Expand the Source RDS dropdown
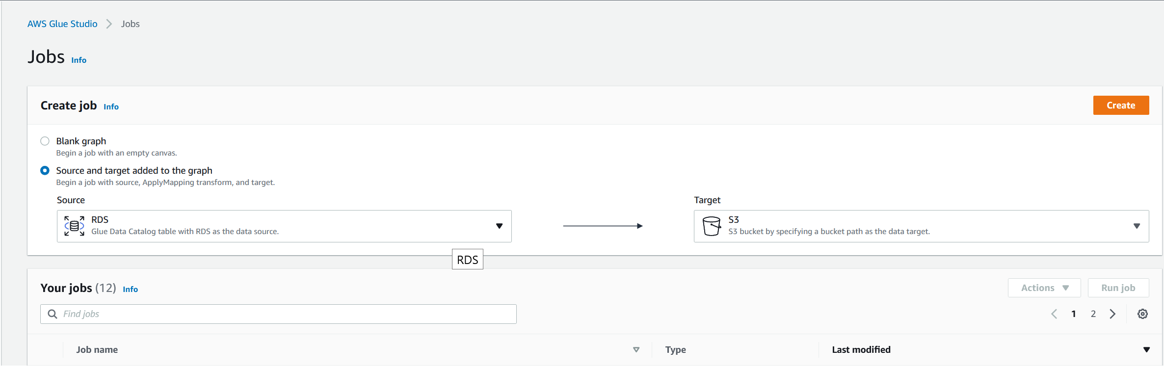This screenshot has height=370, width=1164. pyautogui.click(x=499, y=226)
